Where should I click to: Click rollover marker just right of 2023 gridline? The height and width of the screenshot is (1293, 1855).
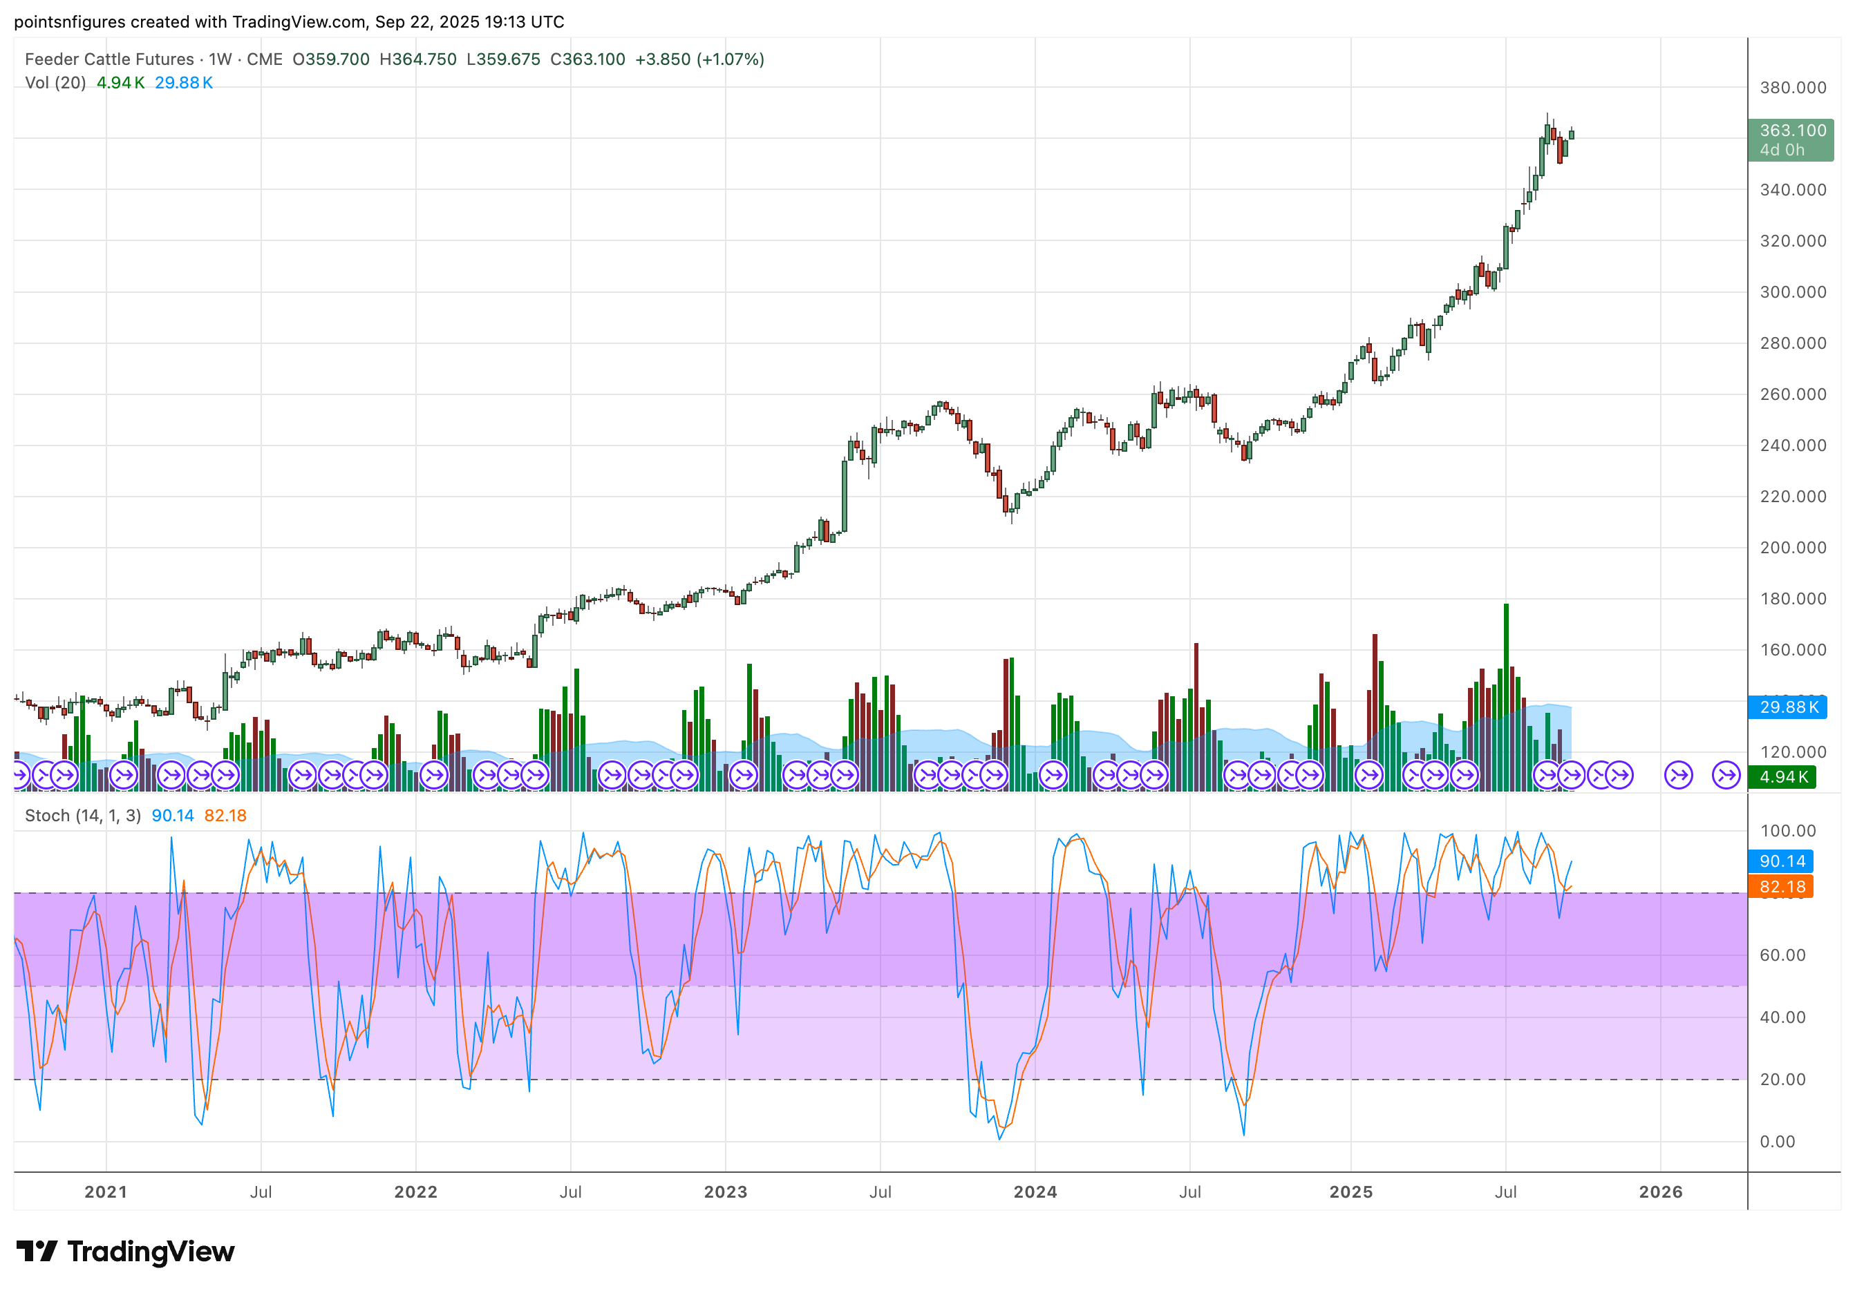tap(743, 776)
